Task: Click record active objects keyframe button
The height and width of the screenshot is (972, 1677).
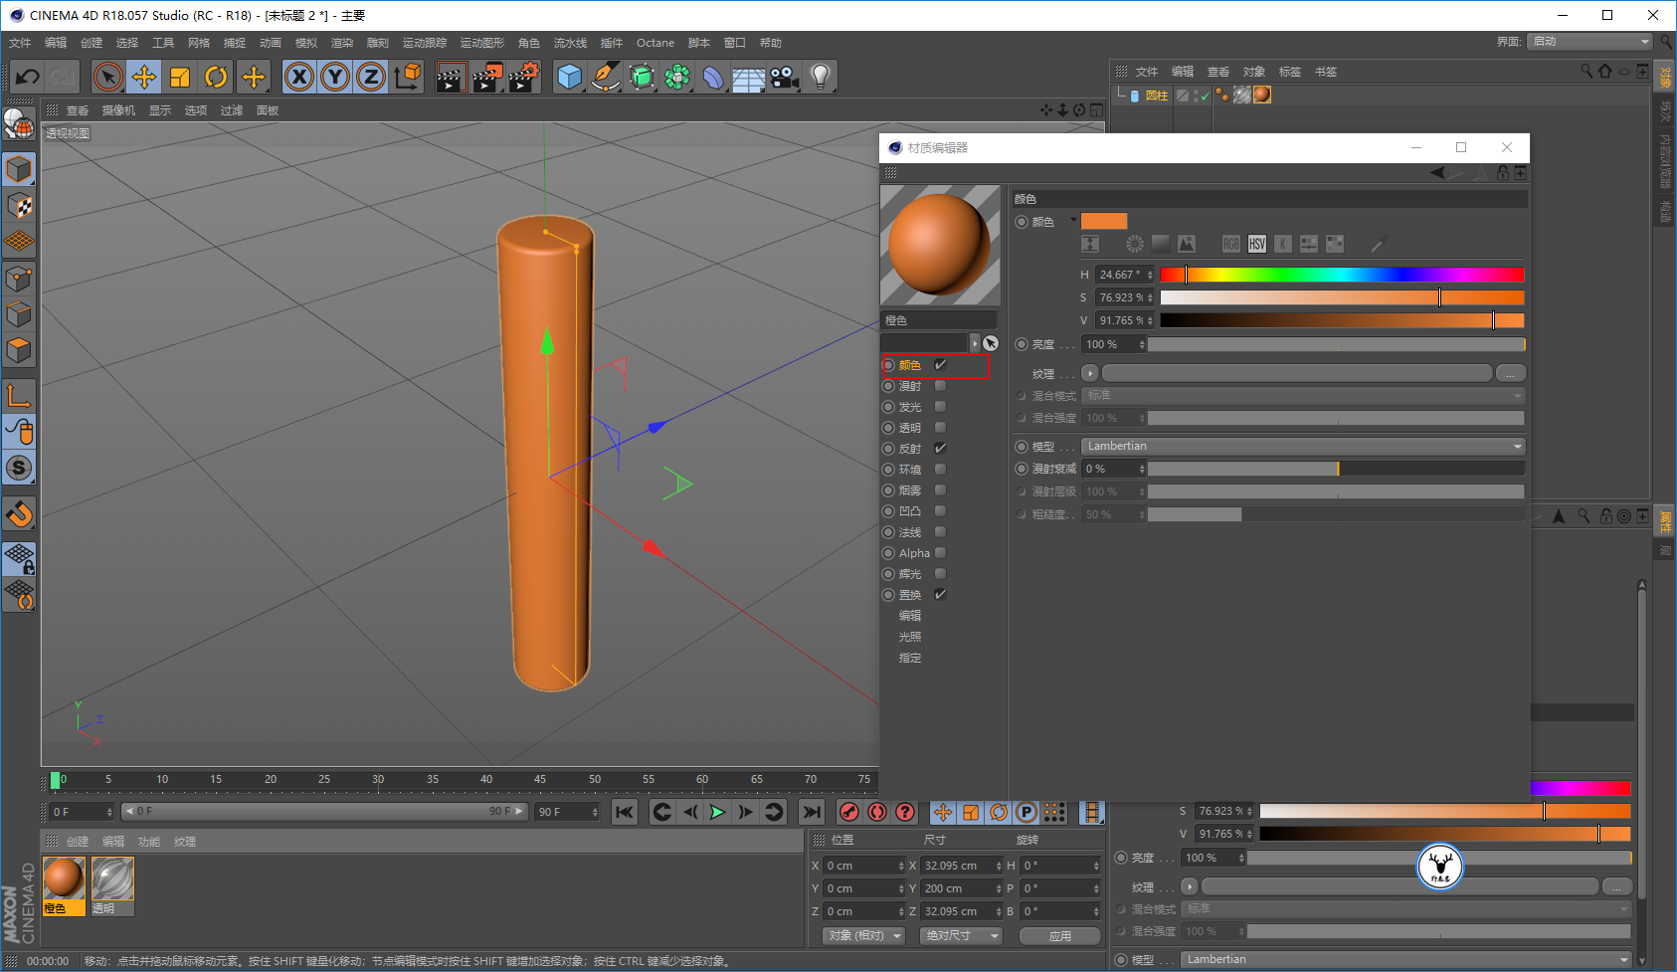Action: click(x=848, y=812)
